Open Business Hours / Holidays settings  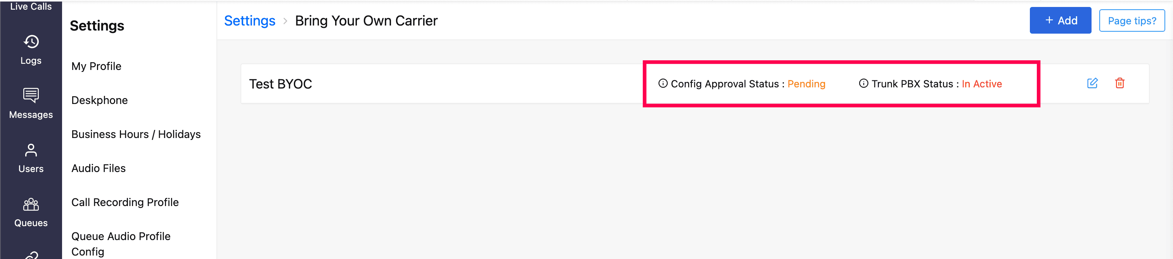coord(136,134)
